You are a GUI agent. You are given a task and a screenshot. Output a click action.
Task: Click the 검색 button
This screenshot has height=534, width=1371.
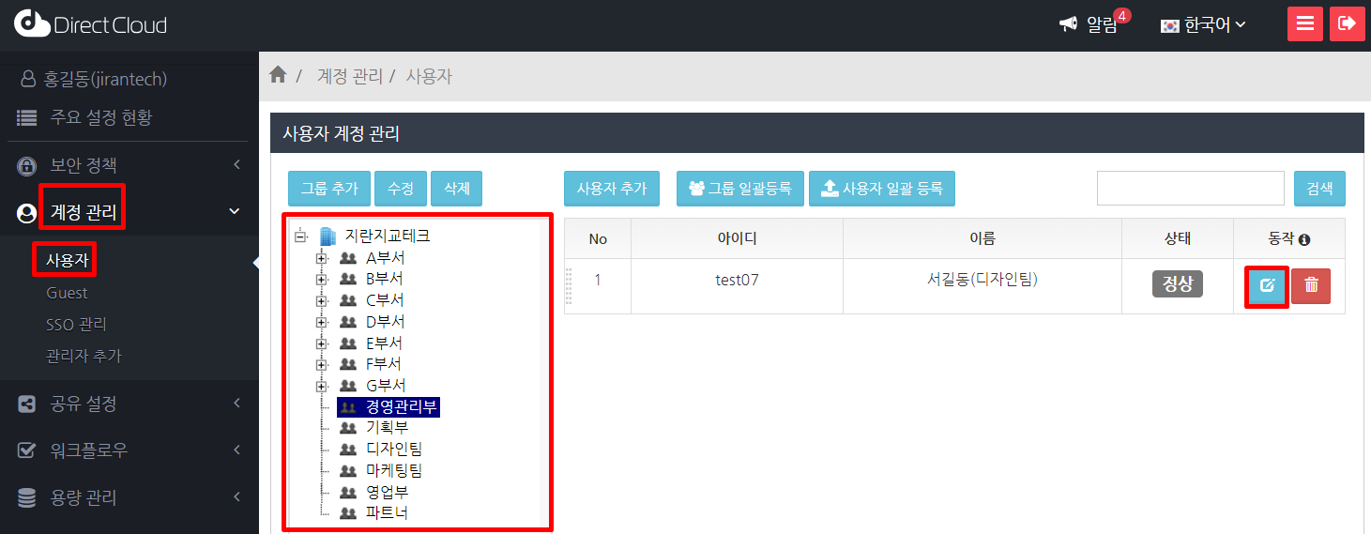click(x=1319, y=189)
